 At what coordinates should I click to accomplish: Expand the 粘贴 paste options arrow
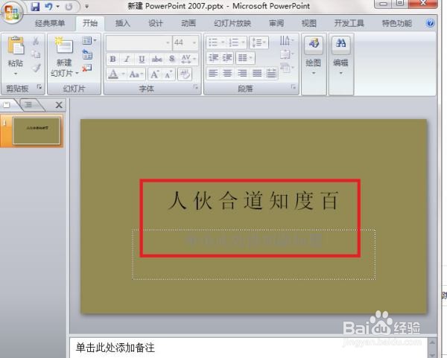coord(16,74)
